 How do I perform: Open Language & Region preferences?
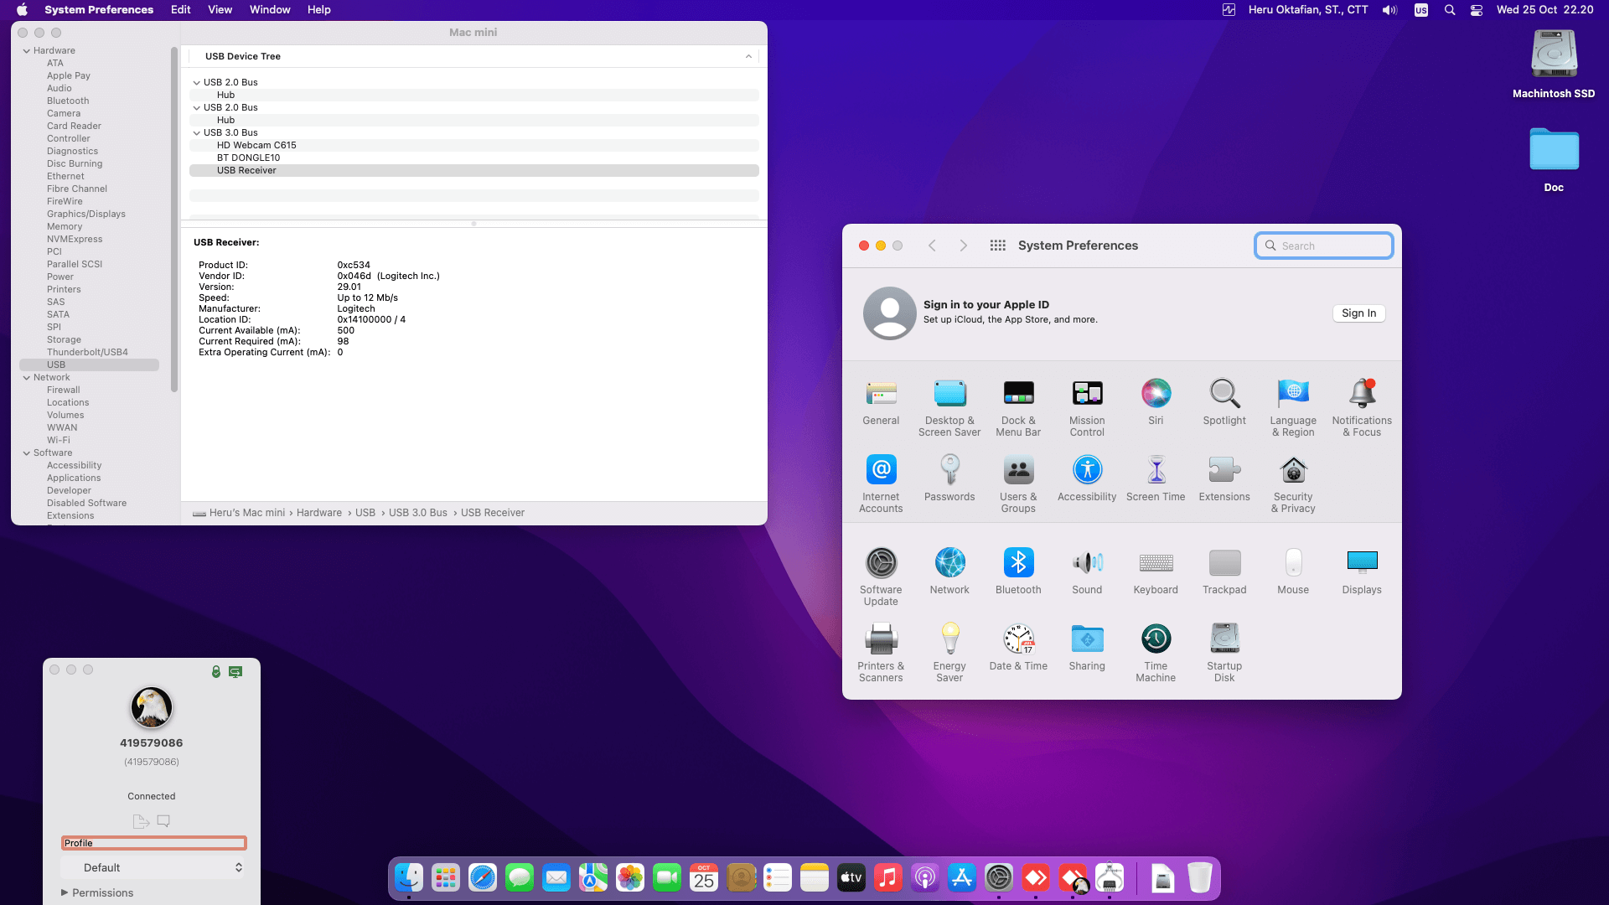click(x=1293, y=408)
